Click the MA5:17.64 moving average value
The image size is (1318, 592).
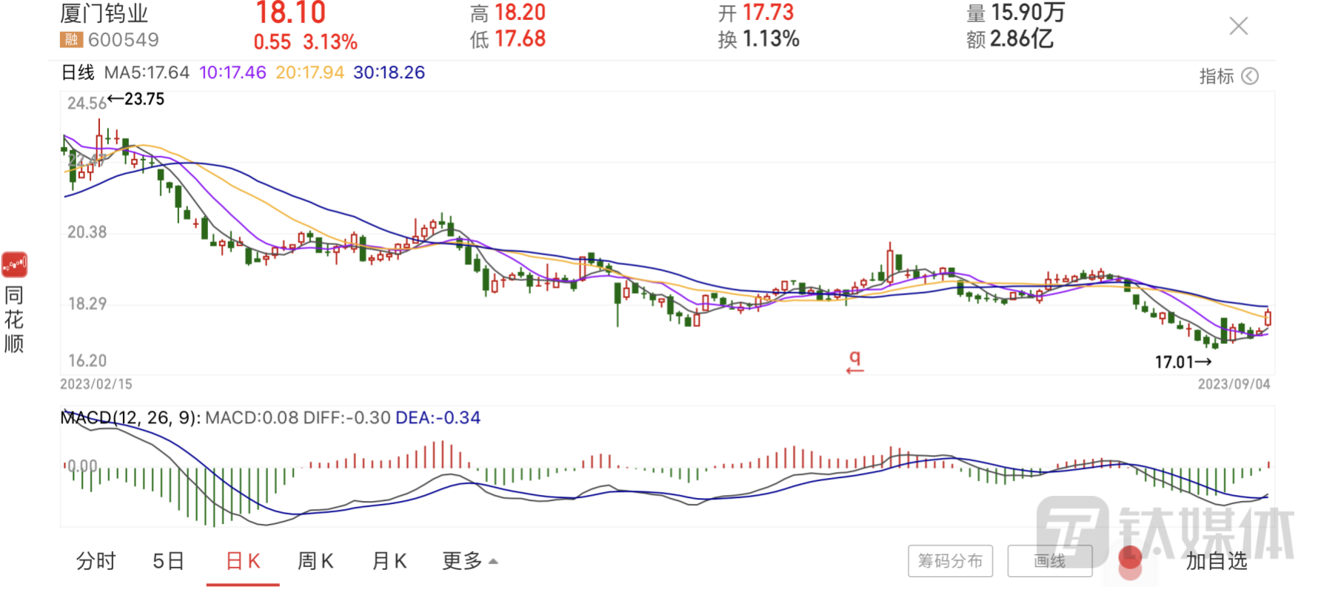tap(147, 73)
